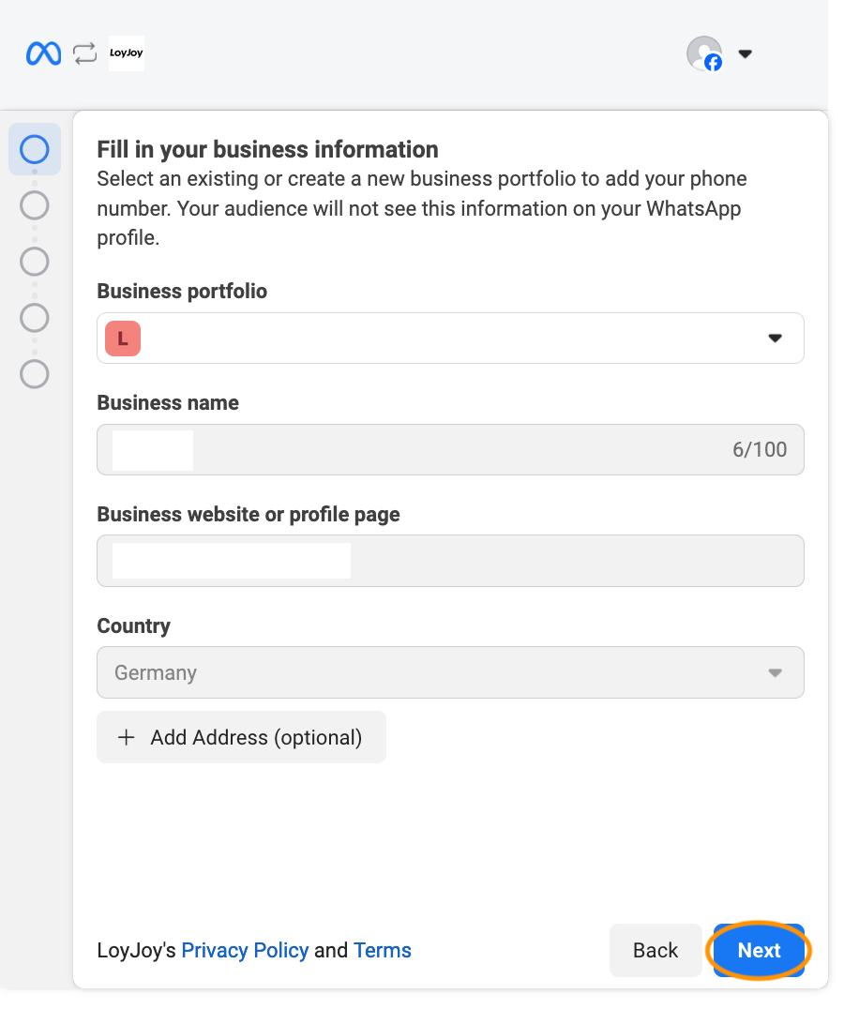The width and height of the screenshot is (844, 1009).
Task: Open LoyJoy's Privacy Policy link
Action: point(245,950)
